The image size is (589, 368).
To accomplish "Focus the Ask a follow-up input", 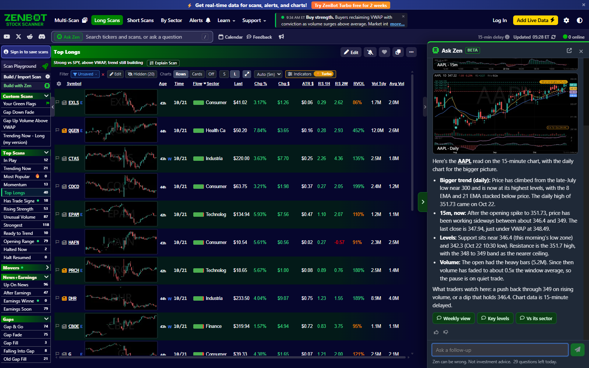I will click(x=500, y=350).
